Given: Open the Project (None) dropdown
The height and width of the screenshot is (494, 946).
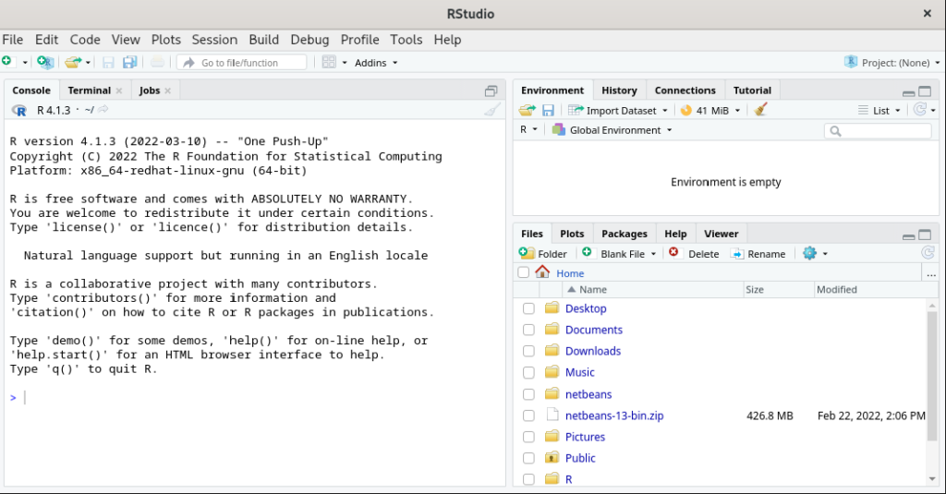Looking at the screenshot, I should pyautogui.click(x=891, y=63).
